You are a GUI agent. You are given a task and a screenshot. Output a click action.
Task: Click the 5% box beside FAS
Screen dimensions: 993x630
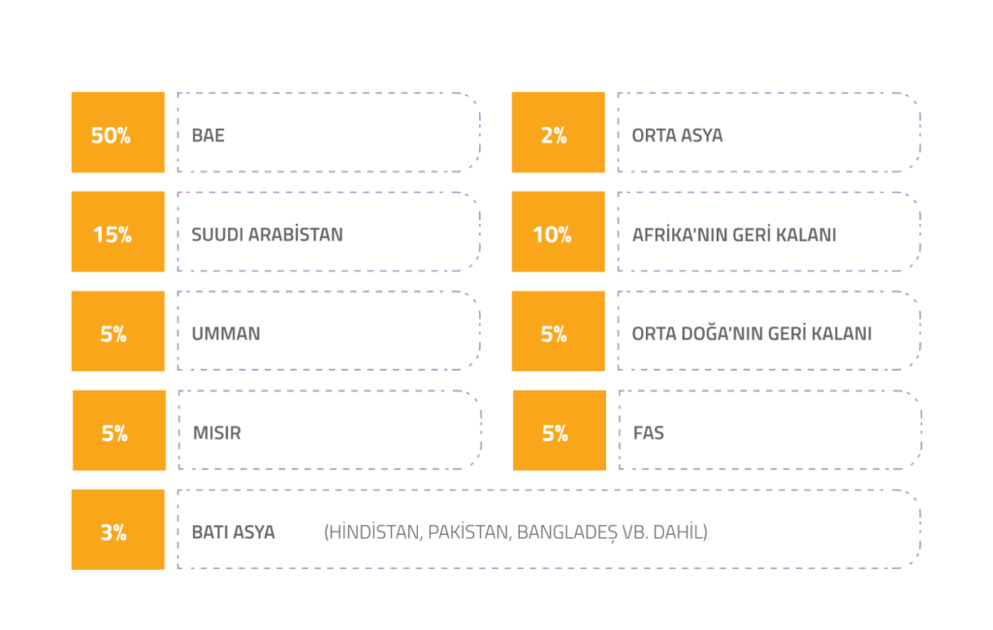(559, 431)
